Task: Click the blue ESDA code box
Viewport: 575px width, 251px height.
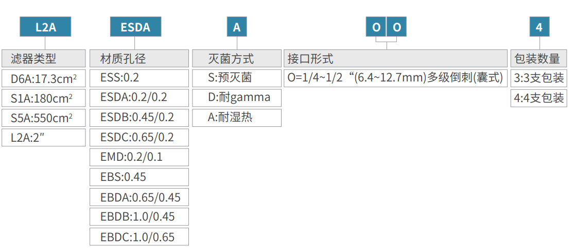Action: coord(135,27)
